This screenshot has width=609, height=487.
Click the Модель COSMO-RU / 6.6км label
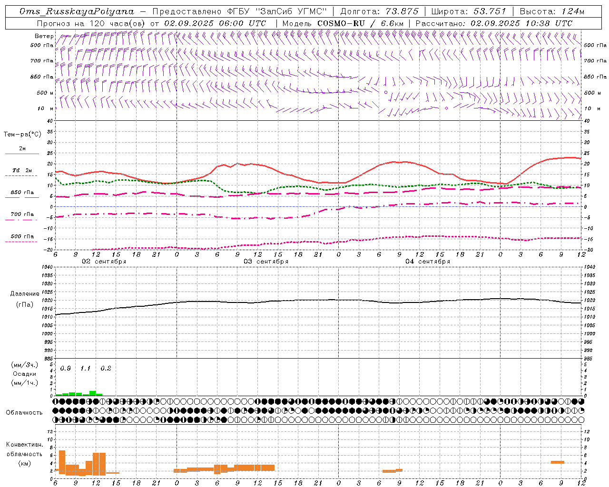coord(343,23)
